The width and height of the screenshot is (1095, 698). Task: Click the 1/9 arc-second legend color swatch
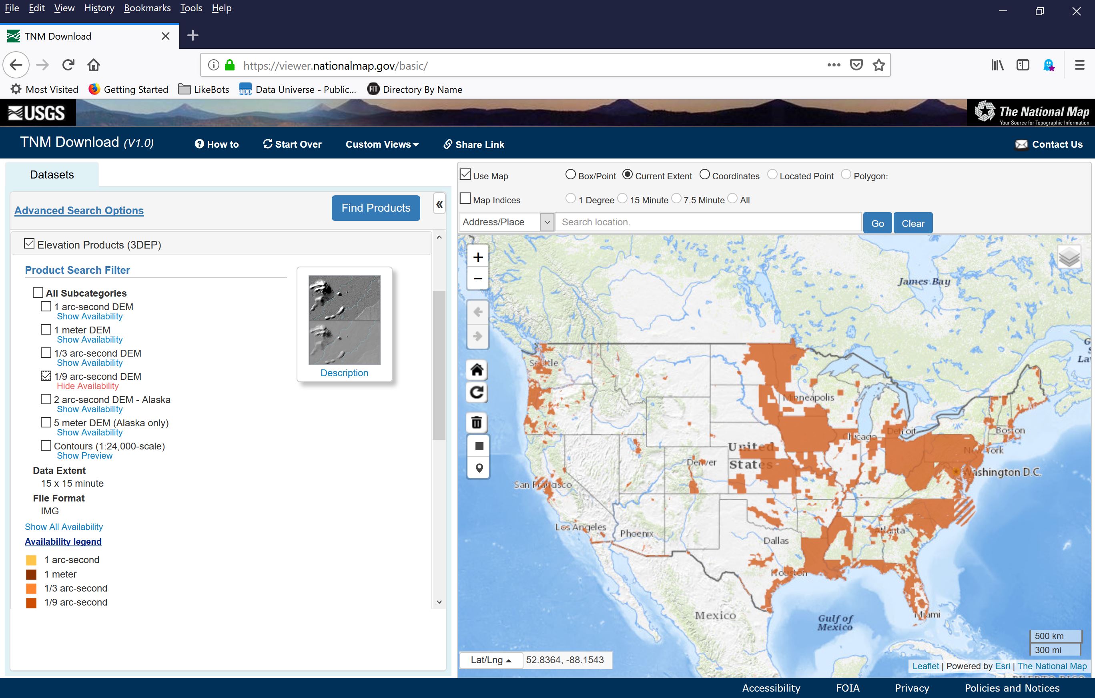pyautogui.click(x=31, y=602)
